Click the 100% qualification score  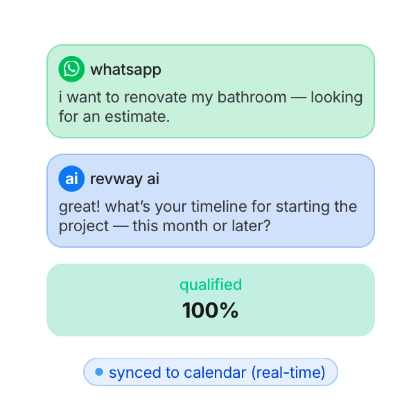pos(211,311)
